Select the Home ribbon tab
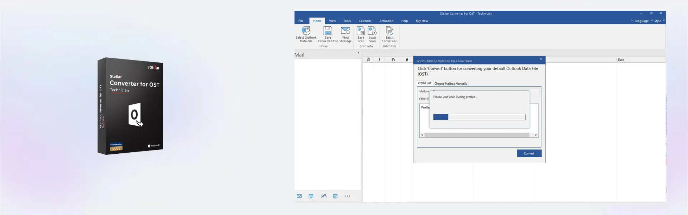This screenshot has width=688, height=215. [317, 21]
